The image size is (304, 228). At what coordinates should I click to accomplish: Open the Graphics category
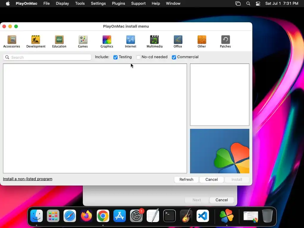point(107,42)
